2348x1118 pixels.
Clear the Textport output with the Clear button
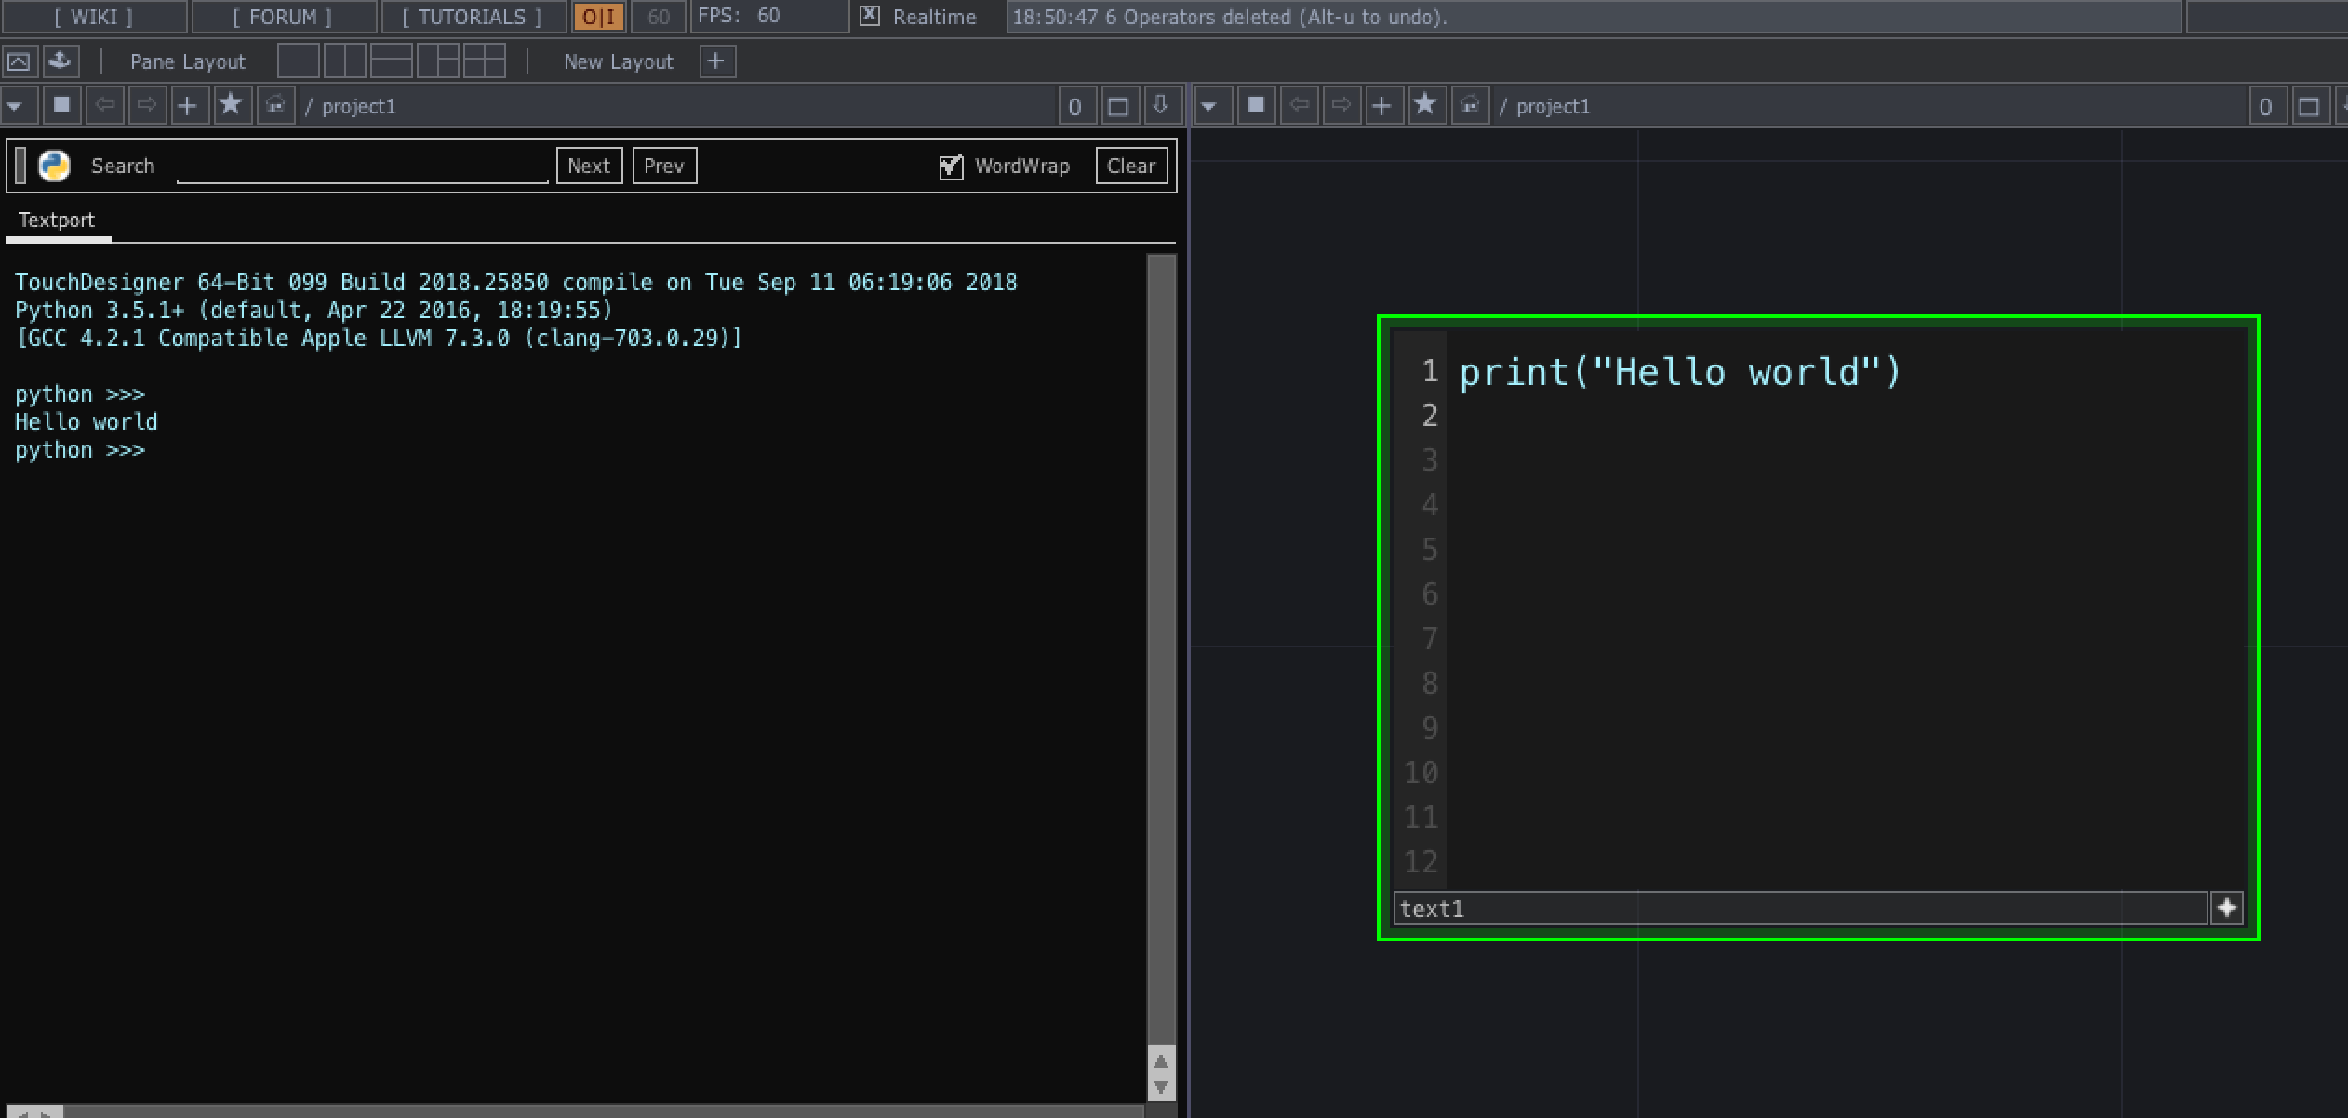click(1131, 166)
